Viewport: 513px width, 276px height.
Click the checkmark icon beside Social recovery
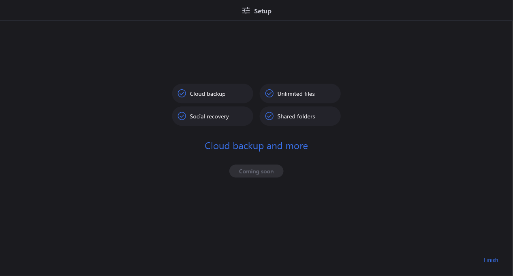tap(182, 116)
